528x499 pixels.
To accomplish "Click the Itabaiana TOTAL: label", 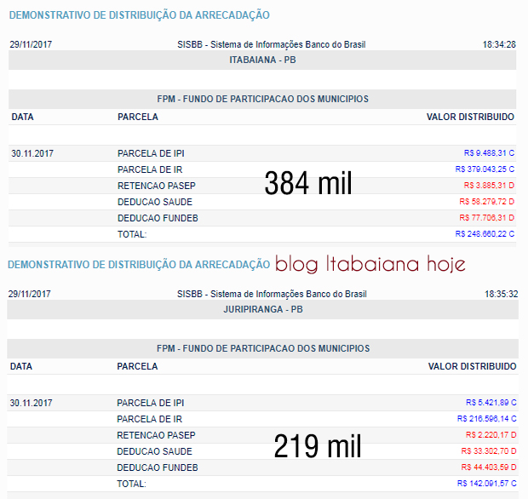I will coord(132,234).
